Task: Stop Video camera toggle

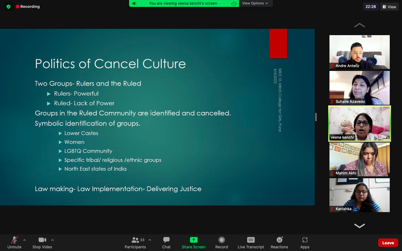Action: click(42, 243)
